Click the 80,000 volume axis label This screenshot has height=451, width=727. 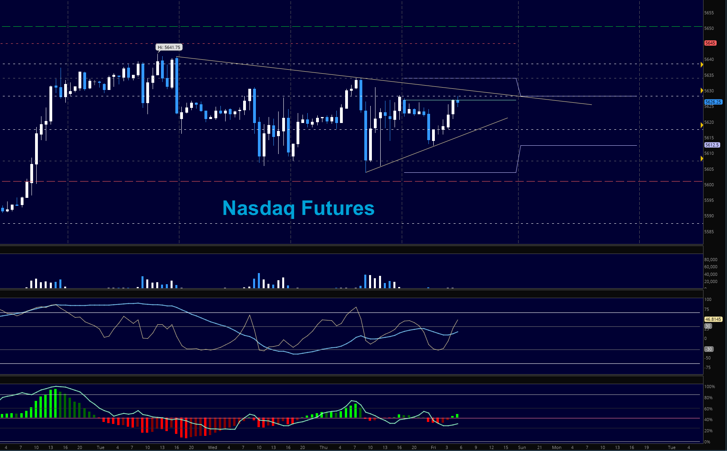pyautogui.click(x=710, y=260)
